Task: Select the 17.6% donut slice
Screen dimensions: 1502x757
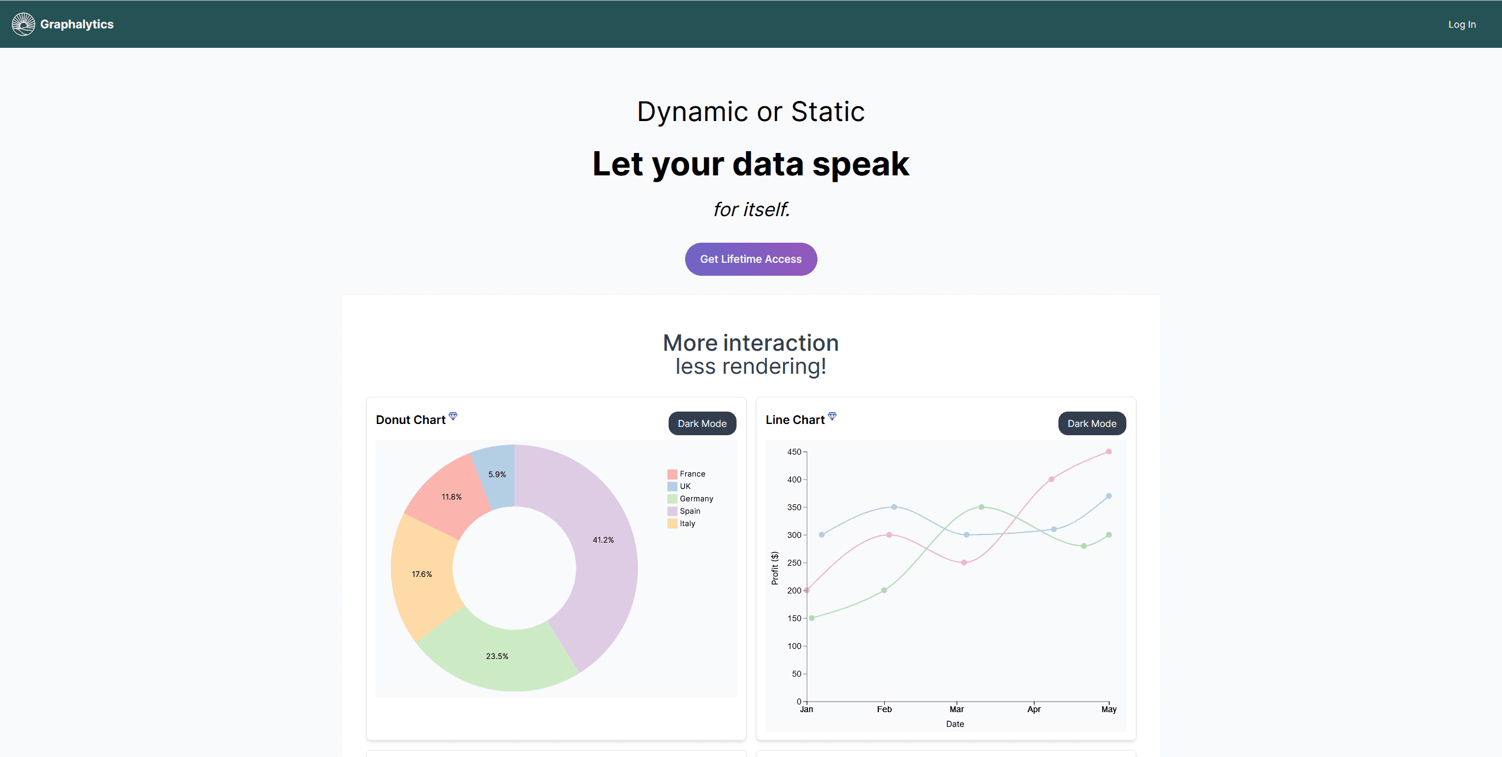Action: point(422,574)
